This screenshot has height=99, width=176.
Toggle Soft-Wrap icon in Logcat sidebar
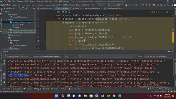(4, 74)
